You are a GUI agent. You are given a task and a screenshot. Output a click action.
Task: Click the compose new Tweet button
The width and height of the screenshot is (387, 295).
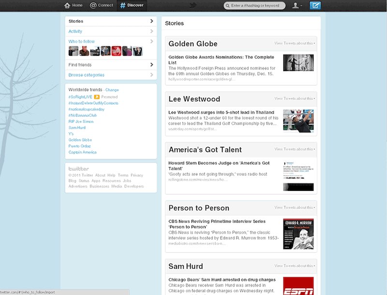pos(315,5)
